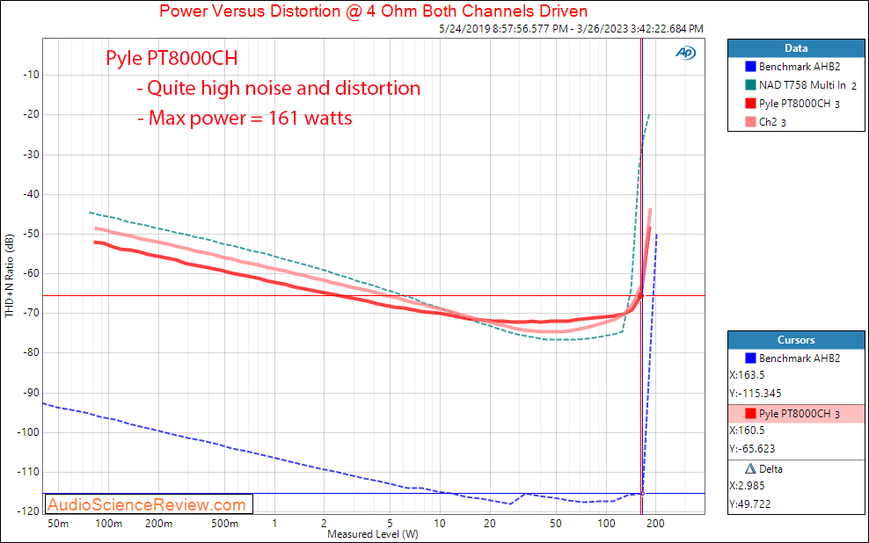
Task: Click the THD+N Ratio (dB) axis title
Action: click(9, 276)
